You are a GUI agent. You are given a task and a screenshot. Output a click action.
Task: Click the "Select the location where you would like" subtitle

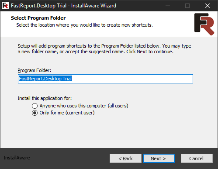click(x=84, y=25)
